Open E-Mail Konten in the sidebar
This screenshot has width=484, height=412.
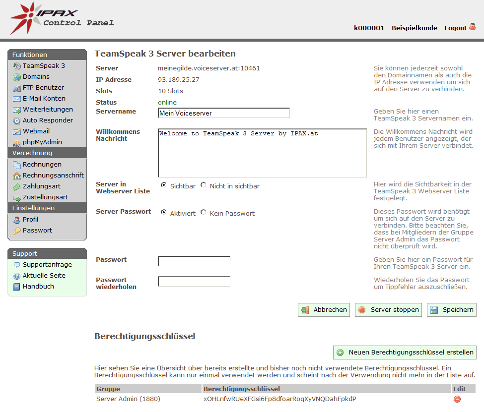44,99
